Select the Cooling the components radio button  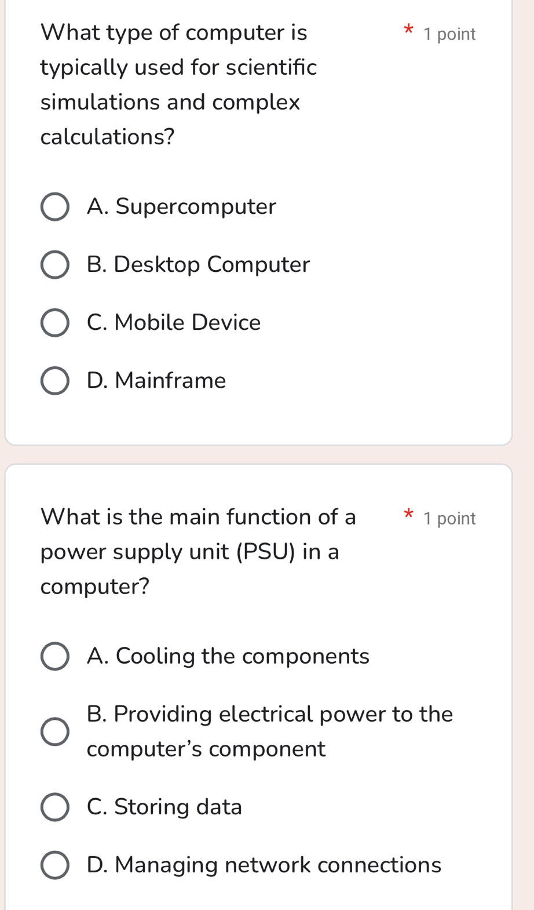coord(55,656)
